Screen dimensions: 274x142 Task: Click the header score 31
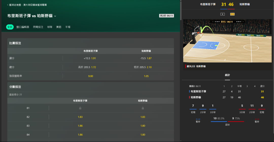tap(224, 4)
